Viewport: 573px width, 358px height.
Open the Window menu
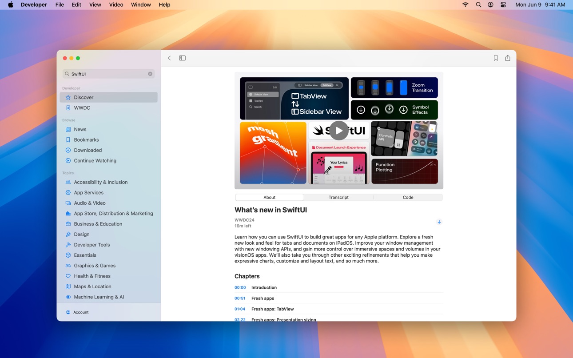(x=141, y=4)
